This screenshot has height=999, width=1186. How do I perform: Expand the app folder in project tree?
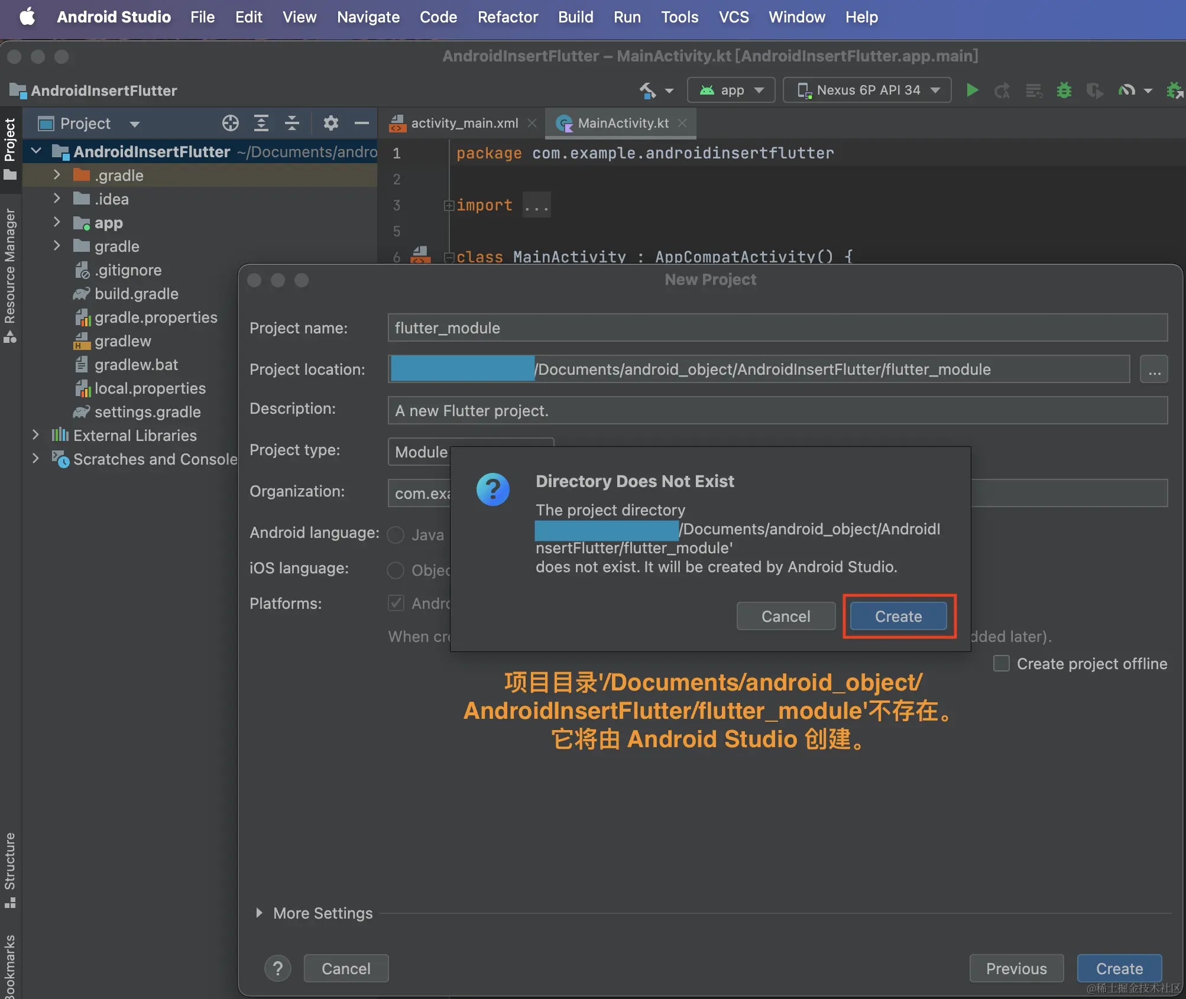click(57, 223)
